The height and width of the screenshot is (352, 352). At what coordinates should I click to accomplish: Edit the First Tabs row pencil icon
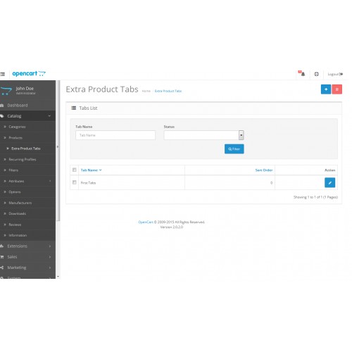coord(329,182)
